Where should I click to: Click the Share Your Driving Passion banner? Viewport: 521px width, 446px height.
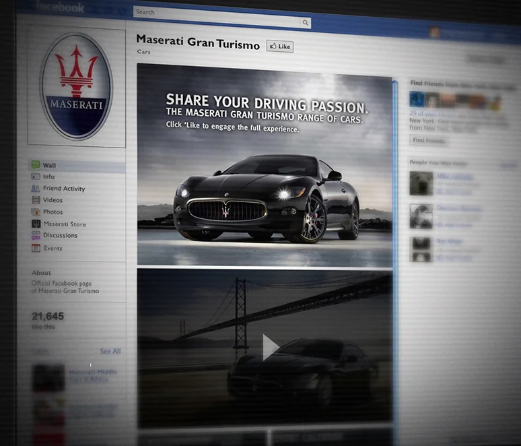click(x=265, y=165)
